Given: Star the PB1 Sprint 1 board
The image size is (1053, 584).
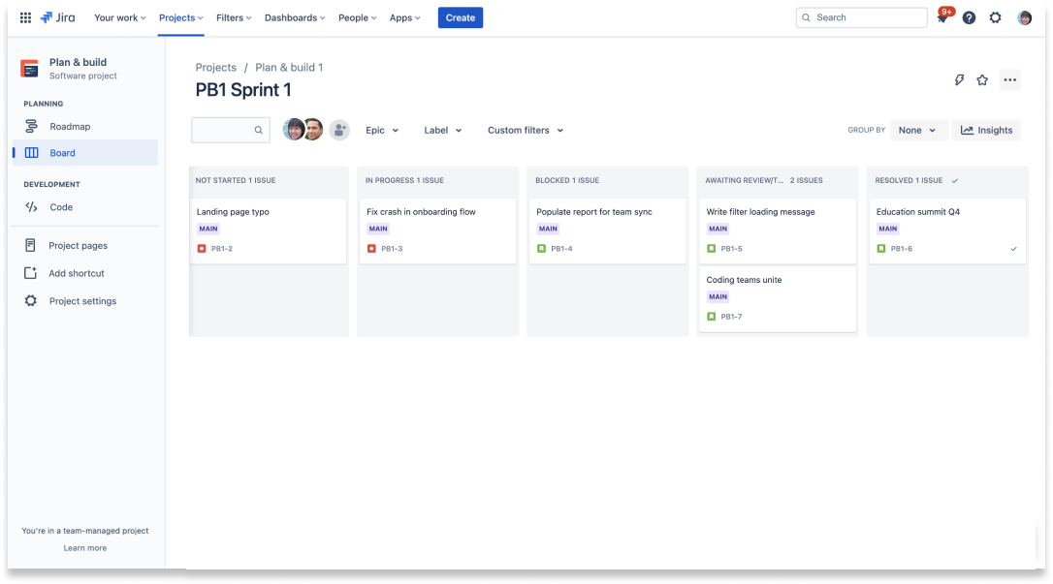Looking at the screenshot, I should 982,80.
